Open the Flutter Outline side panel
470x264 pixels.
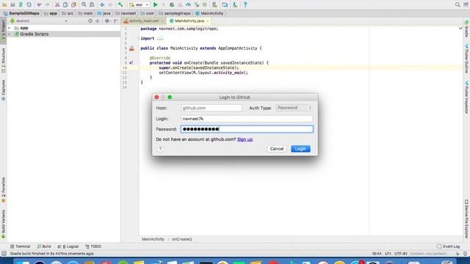coord(467,59)
